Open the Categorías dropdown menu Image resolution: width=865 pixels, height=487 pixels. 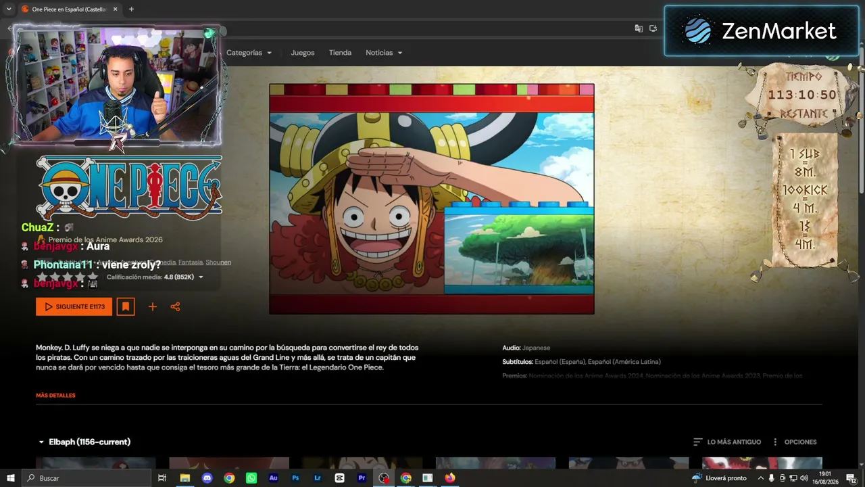249,53
